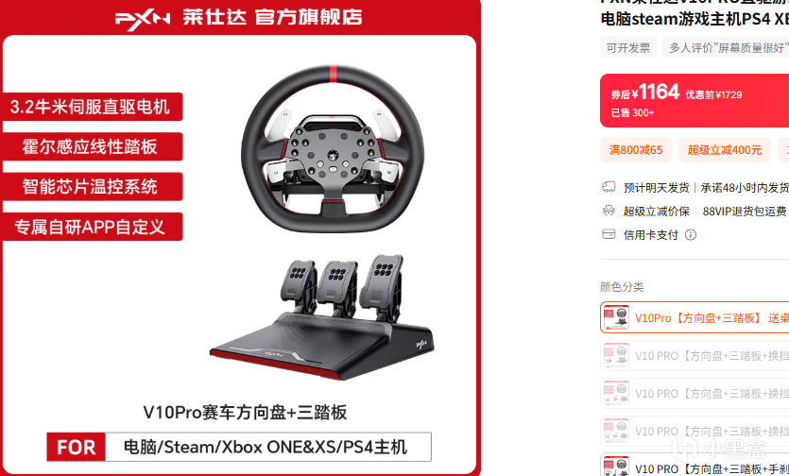Viewport: 789px width, 476px height.
Task: Click the price protection icon beside 超级立减价保
Action: (x=609, y=211)
